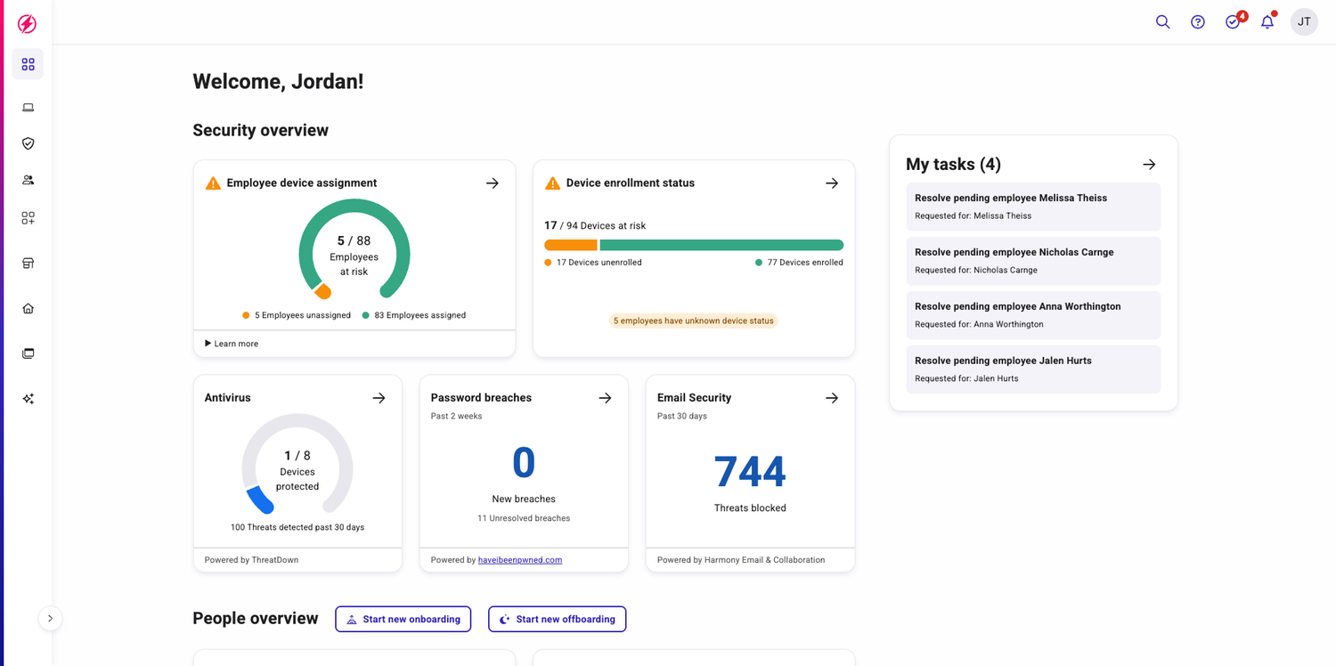This screenshot has height=666, width=1336.
Task: Open the AI sparkles icon in sidebar
Action: point(27,398)
